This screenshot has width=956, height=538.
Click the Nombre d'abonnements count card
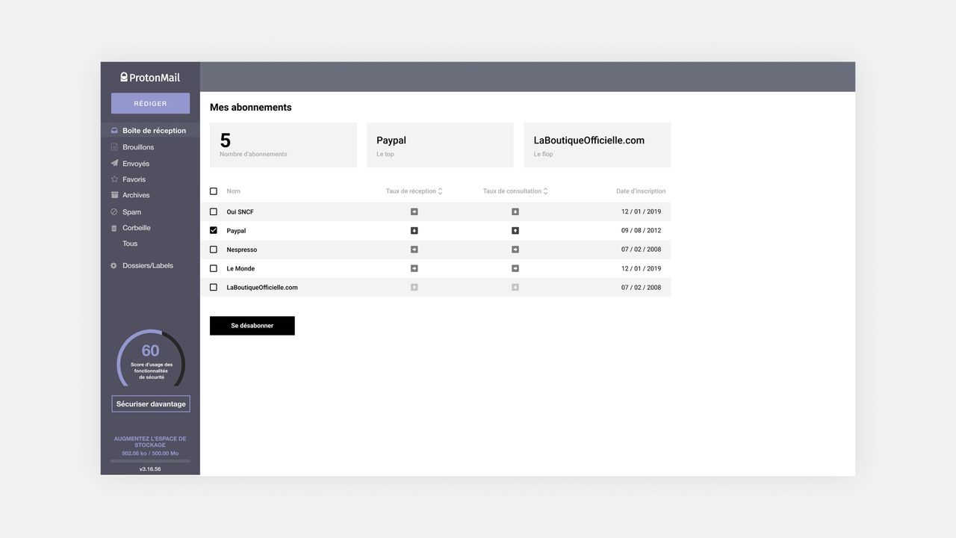[283, 145]
